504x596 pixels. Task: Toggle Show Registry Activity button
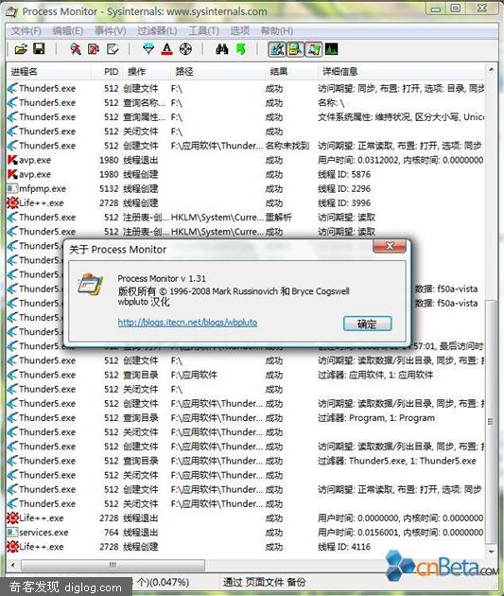pyautogui.click(x=277, y=49)
